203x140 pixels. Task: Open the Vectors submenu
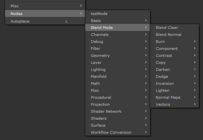163,104
